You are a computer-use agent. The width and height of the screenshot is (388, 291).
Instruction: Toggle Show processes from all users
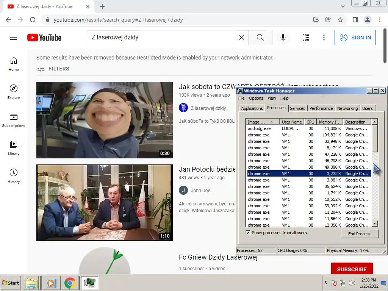pos(248,232)
